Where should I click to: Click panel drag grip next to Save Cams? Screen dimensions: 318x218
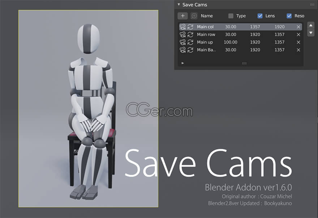[x=312, y=5]
